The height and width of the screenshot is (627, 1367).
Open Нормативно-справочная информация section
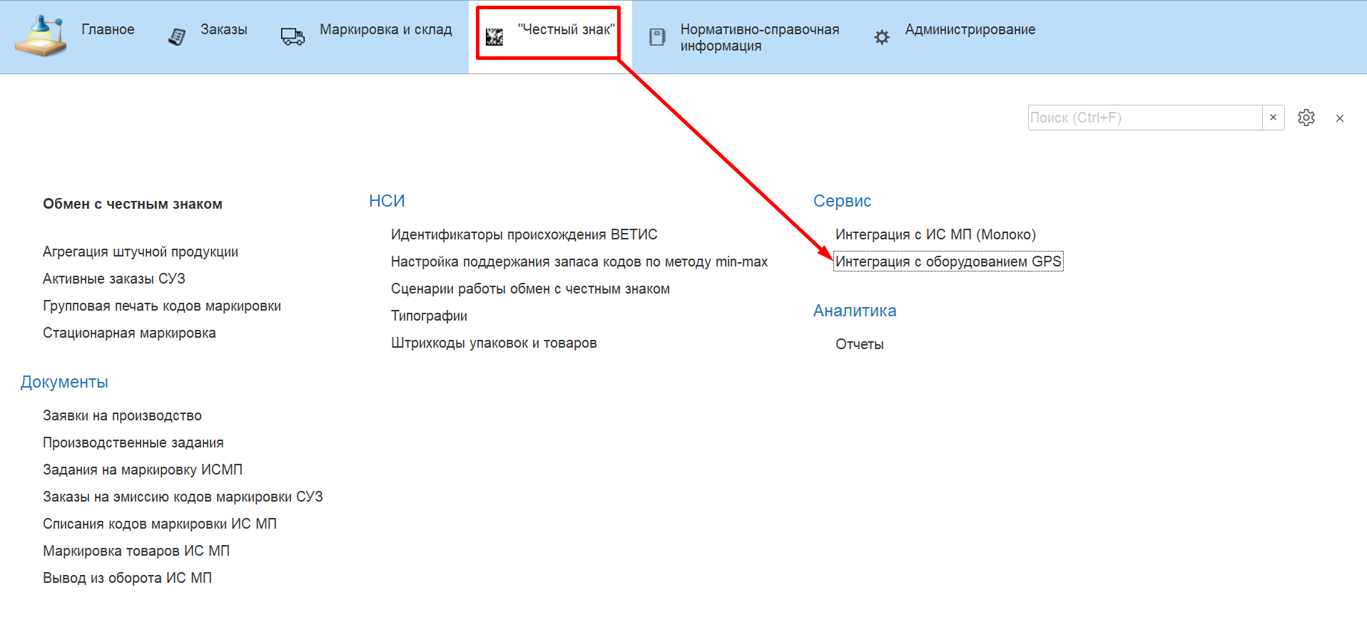760,37
